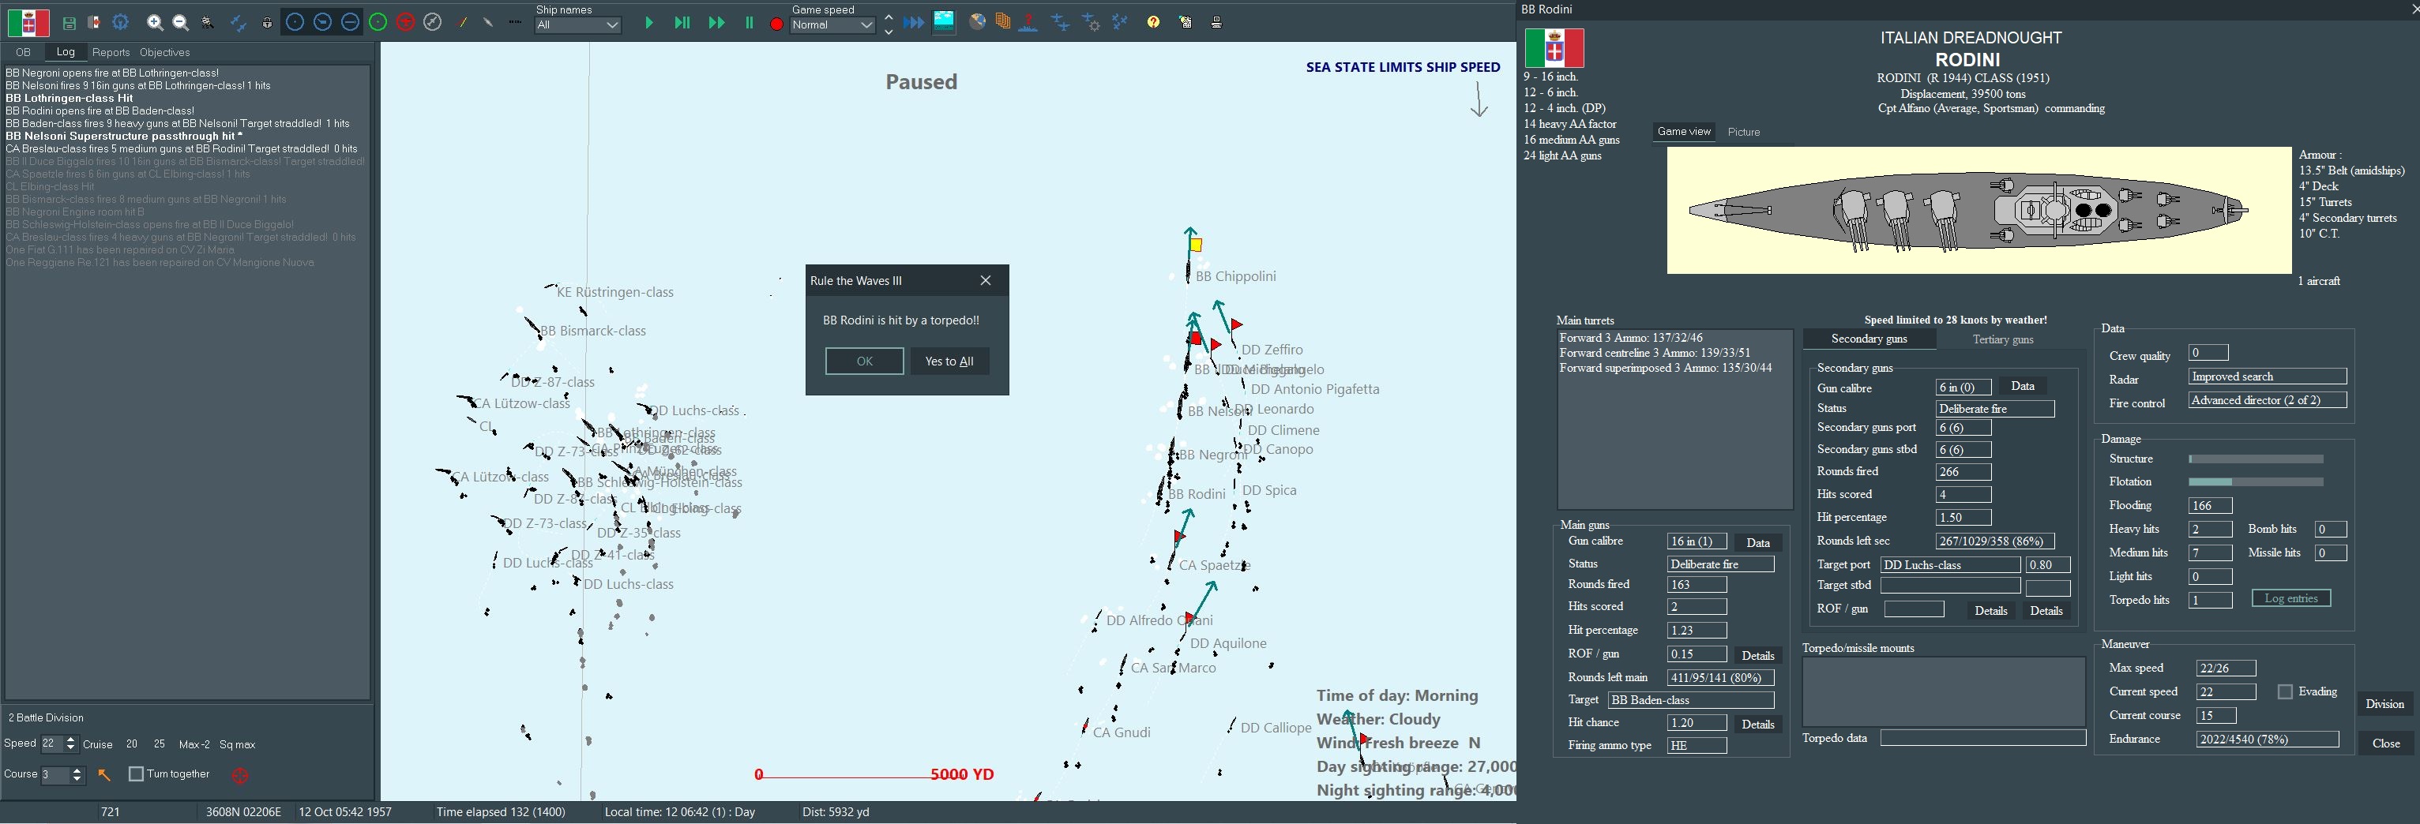Click the Course spinner down arrow
The image size is (2420, 824).
[77, 779]
